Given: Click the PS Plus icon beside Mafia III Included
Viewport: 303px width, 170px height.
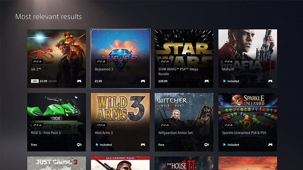Looking at the screenshot, I should tap(224, 81).
